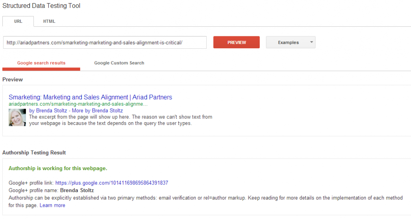The width and height of the screenshot is (411, 220).
Task: Click Brenda Stoltz author photo thumbnail
Action: coord(17,117)
